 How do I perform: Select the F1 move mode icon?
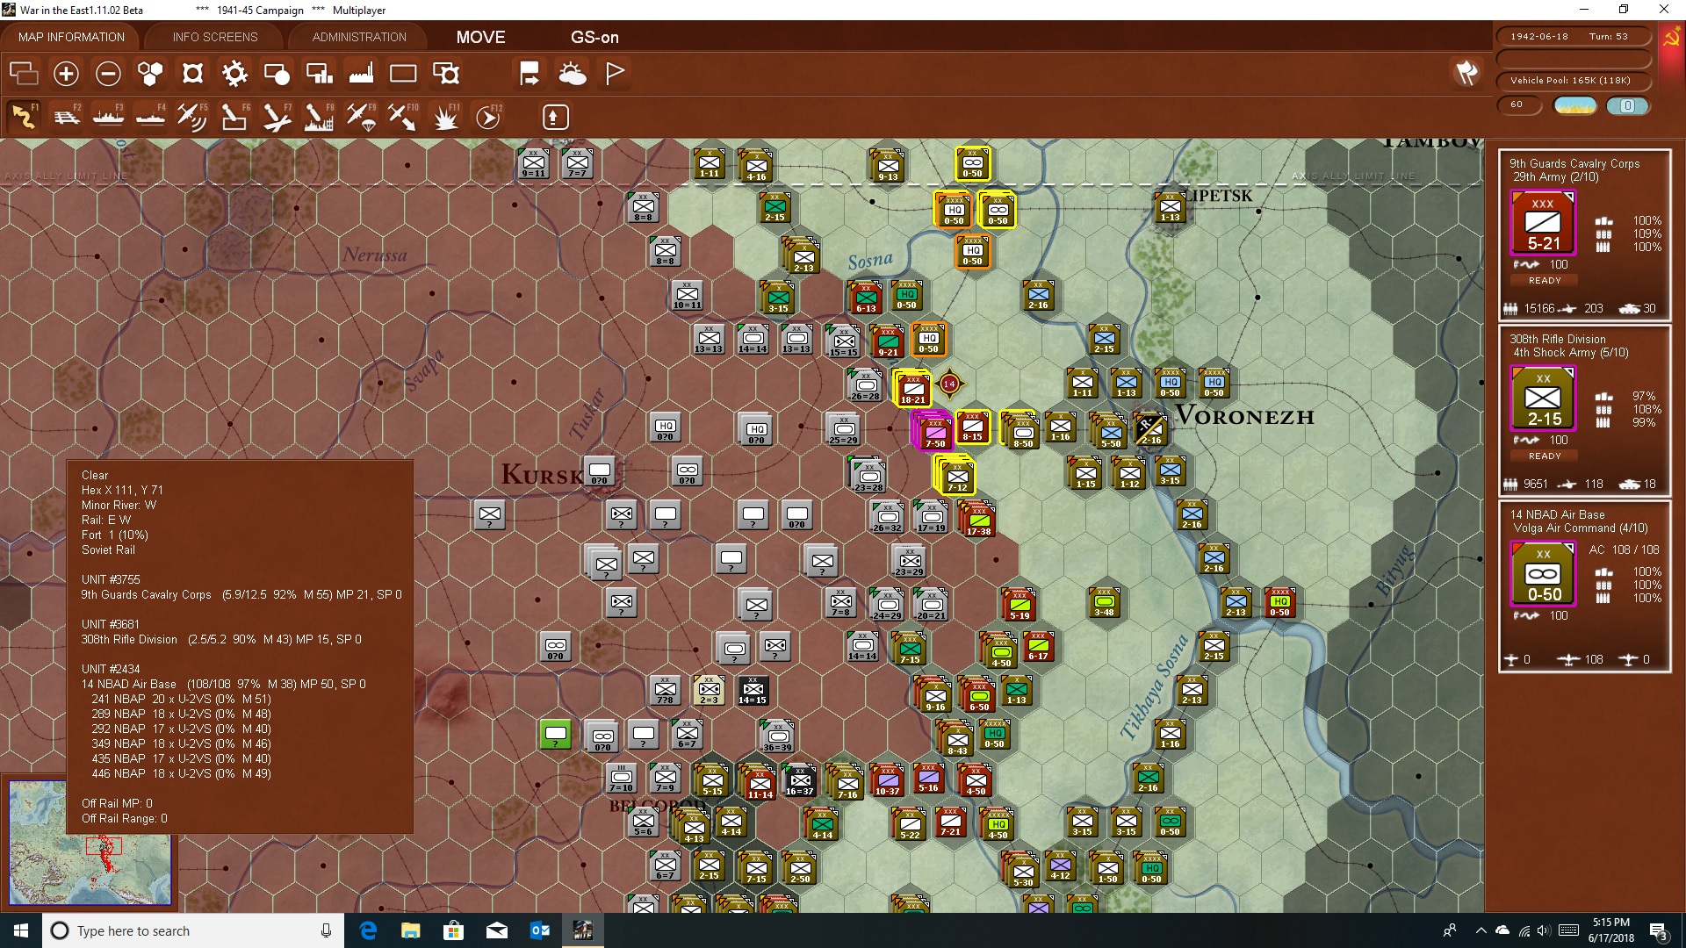tap(24, 116)
